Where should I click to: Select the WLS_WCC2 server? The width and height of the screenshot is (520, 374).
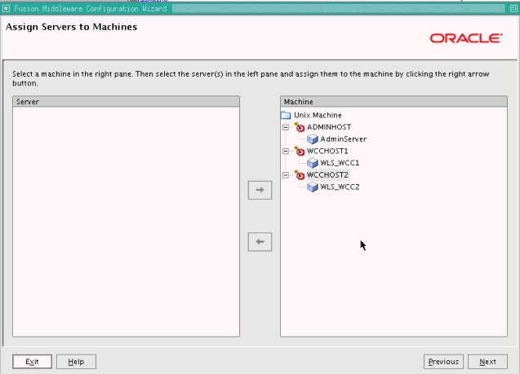340,187
